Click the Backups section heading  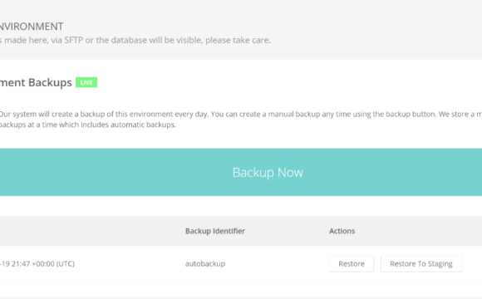pyautogui.click(x=36, y=82)
